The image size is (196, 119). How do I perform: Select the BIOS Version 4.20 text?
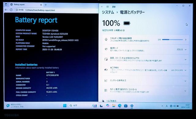pos(52,37)
